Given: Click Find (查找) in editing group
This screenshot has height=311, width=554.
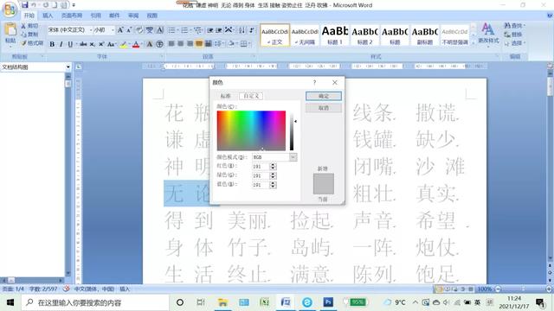Looking at the screenshot, I should coord(515,25).
